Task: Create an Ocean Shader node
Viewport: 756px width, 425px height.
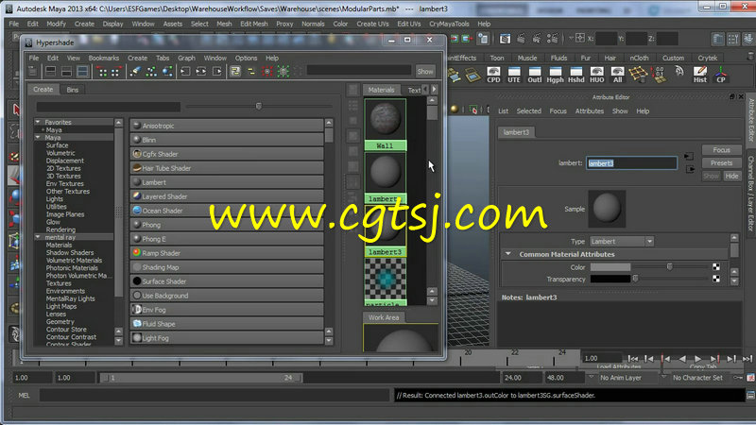Action: pyautogui.click(x=227, y=211)
